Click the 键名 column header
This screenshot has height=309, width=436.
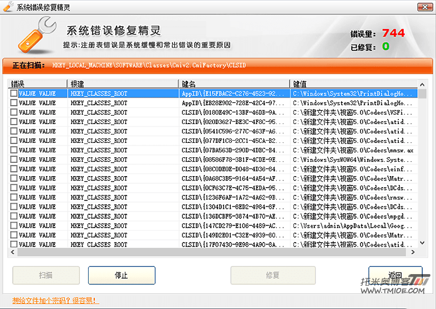pos(234,84)
